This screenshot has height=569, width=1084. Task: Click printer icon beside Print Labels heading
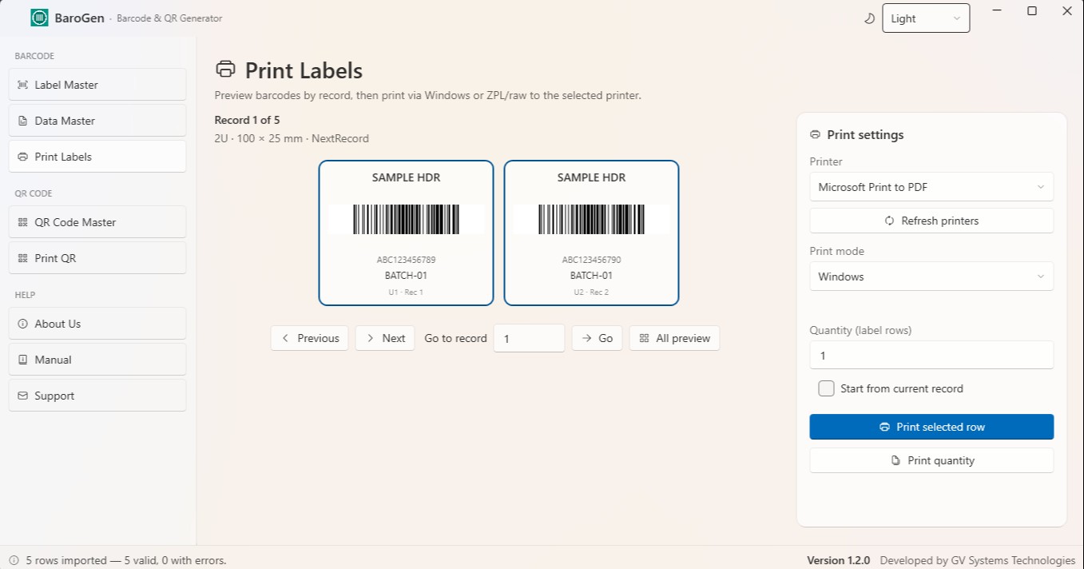226,70
